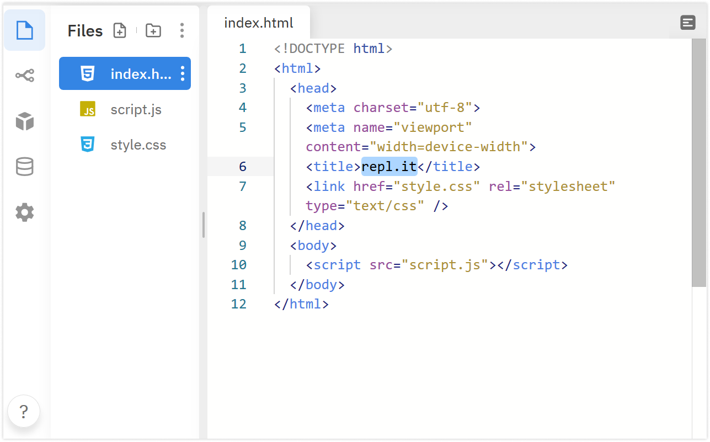Image resolution: width=710 pixels, height=442 pixels.
Task: Open the Database sidebar icon
Action: click(25, 167)
